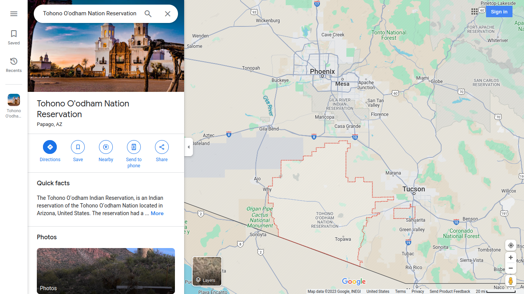The width and height of the screenshot is (524, 294).
Task: Click the Florence map label
Action: coord(380,114)
